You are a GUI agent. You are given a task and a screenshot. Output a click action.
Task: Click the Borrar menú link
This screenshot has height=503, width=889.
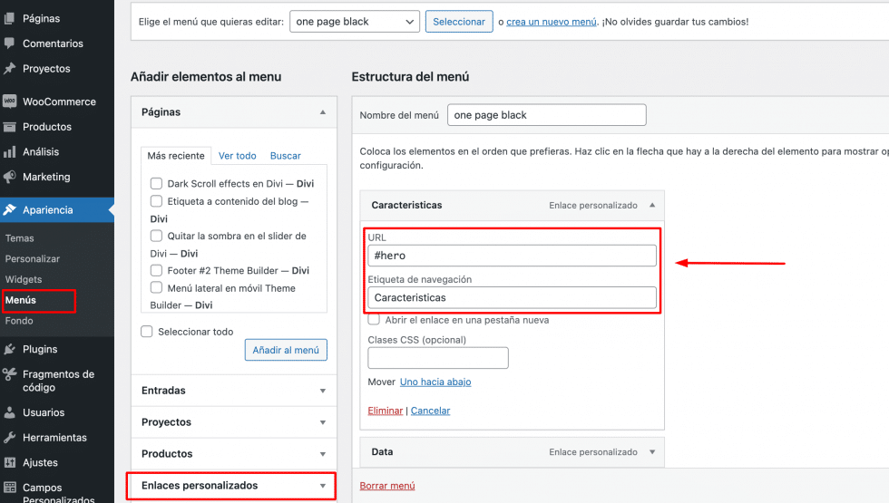pos(387,486)
